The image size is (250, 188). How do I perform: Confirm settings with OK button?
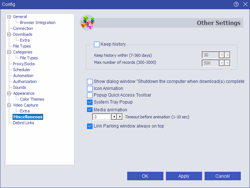tap(145, 176)
